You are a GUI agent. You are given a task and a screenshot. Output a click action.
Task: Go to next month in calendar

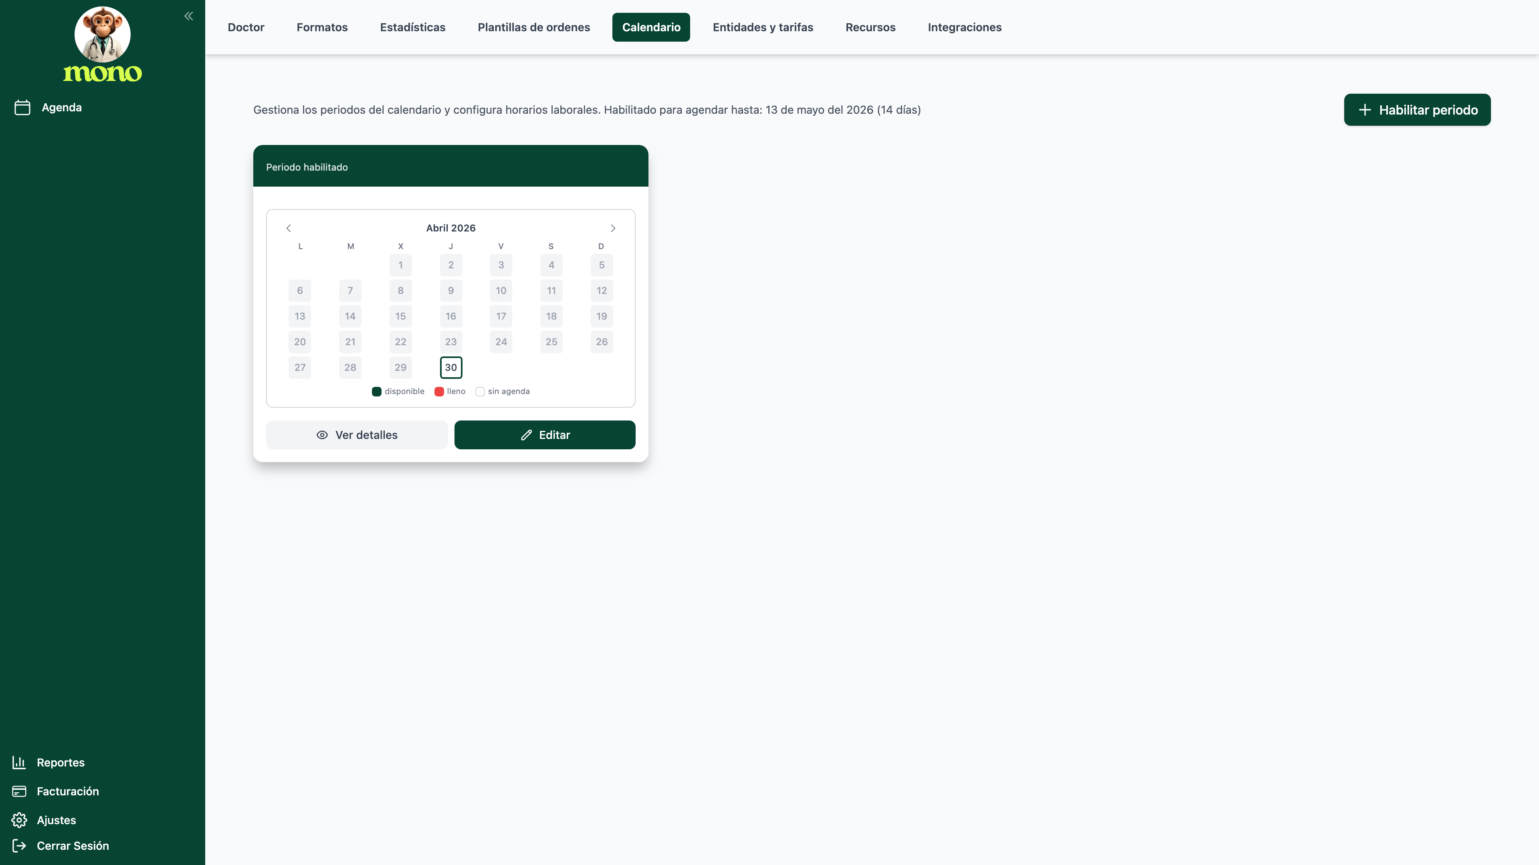[x=613, y=228]
